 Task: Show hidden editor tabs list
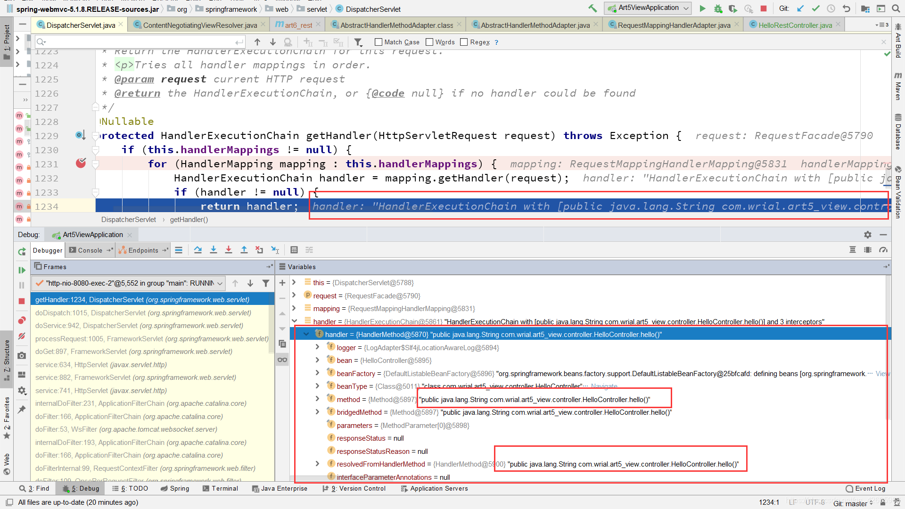[881, 25]
